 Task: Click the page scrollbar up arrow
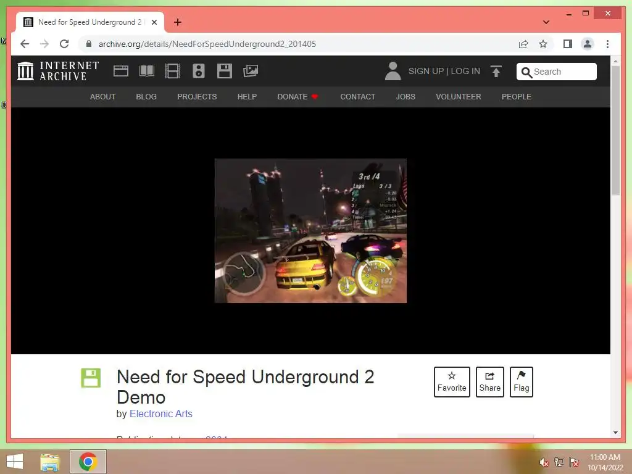click(615, 61)
